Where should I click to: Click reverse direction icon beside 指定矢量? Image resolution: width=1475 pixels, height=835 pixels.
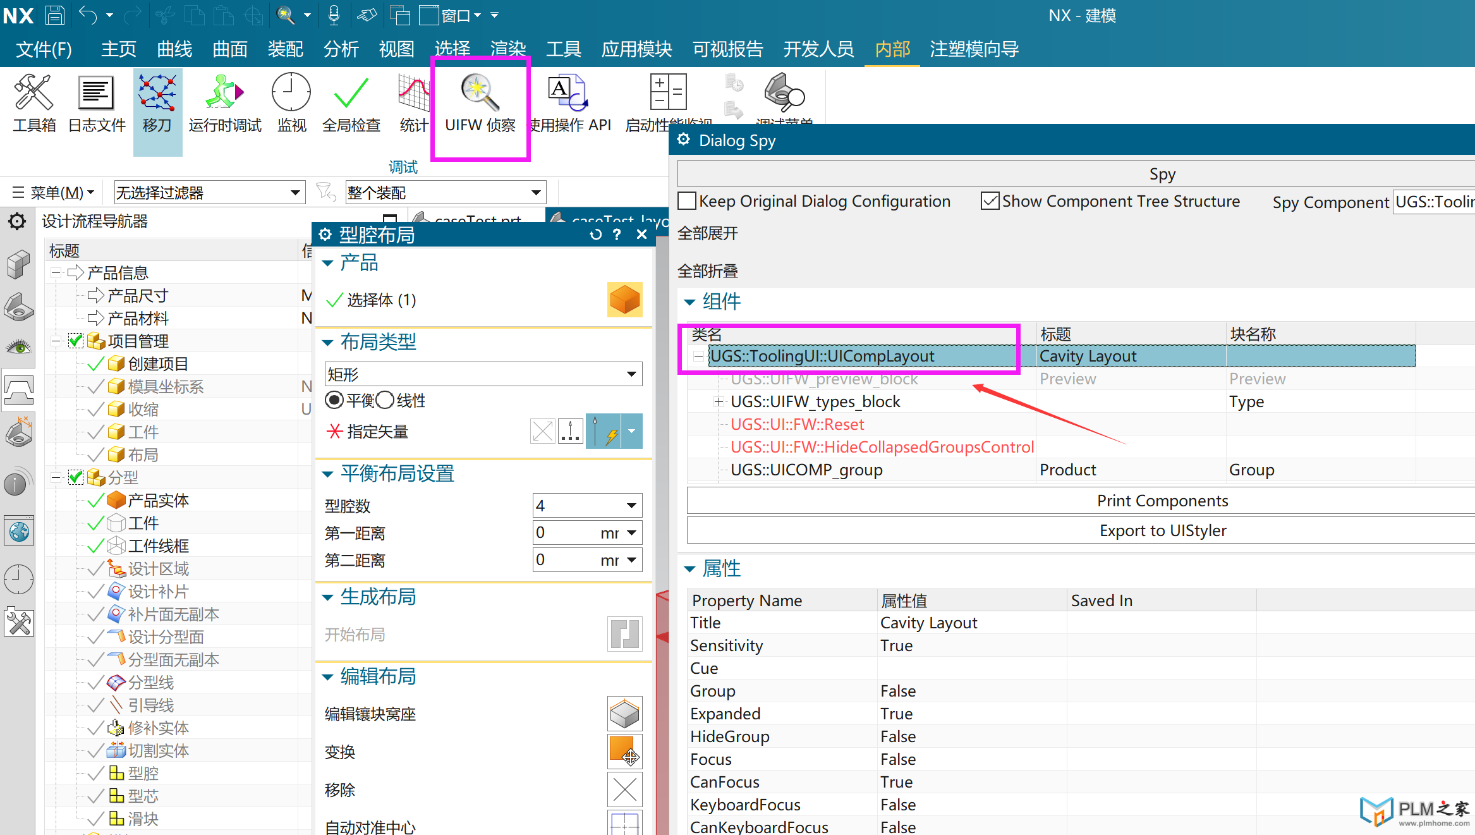coord(542,432)
